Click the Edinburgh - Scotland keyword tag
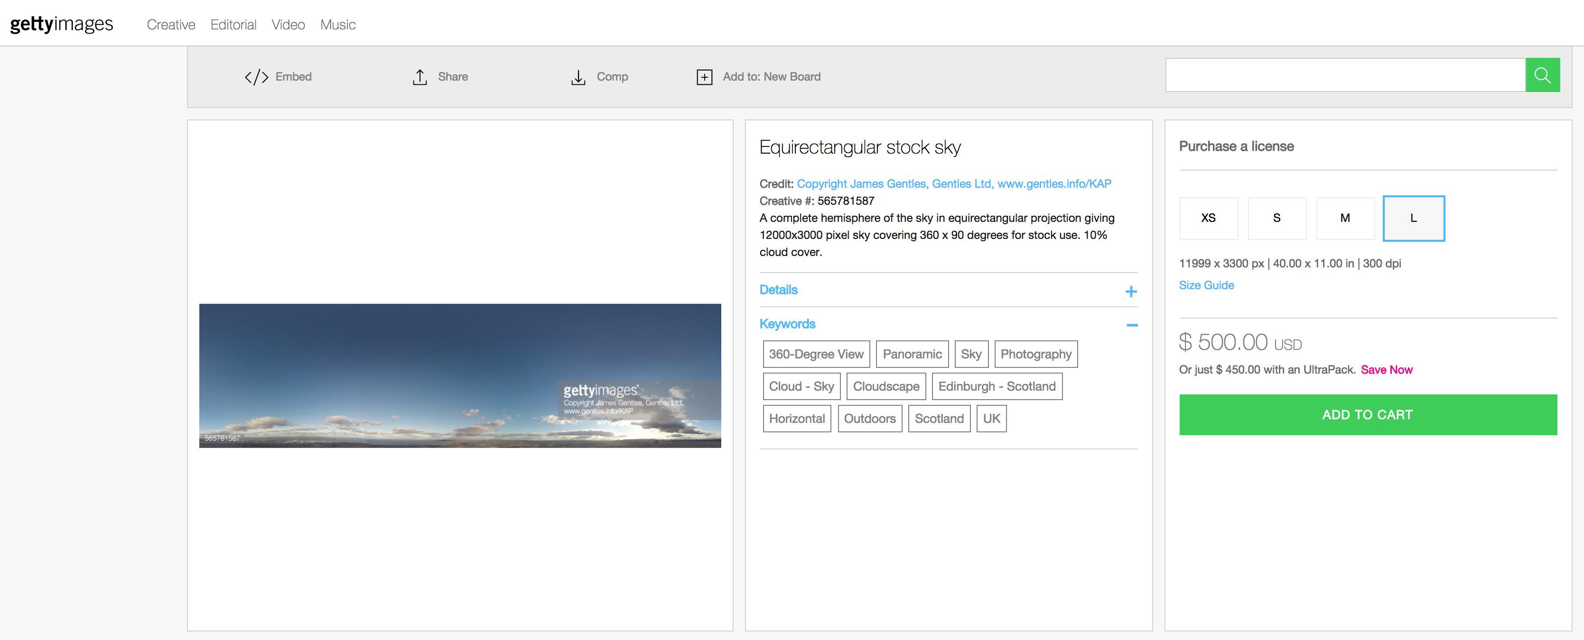The width and height of the screenshot is (1584, 640). pyautogui.click(x=997, y=386)
